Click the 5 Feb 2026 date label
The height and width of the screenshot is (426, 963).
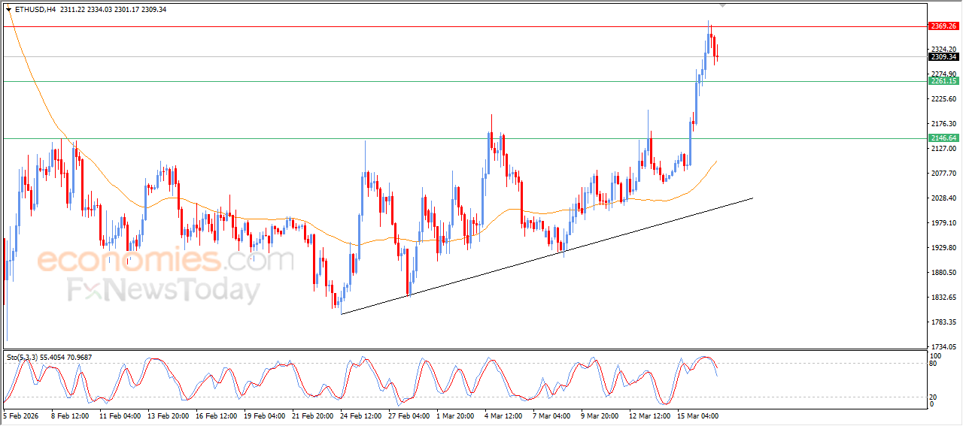[20, 415]
